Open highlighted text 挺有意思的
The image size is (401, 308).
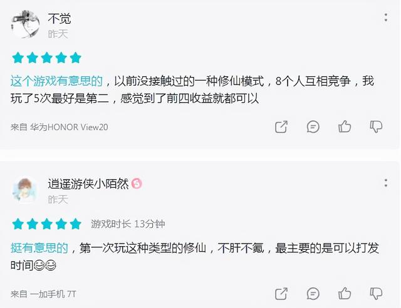[x=39, y=248]
